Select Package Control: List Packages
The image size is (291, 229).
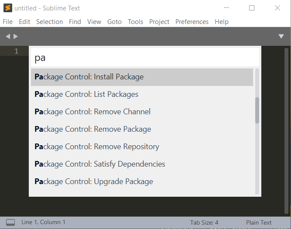[142, 95]
